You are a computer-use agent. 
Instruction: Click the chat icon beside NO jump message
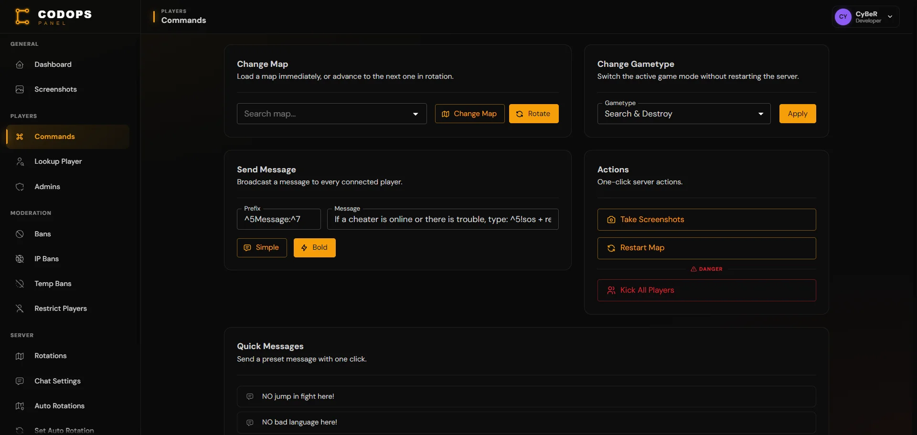[x=250, y=396]
